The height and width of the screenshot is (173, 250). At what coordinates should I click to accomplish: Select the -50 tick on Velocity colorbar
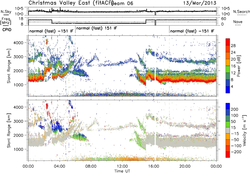(235, 140)
